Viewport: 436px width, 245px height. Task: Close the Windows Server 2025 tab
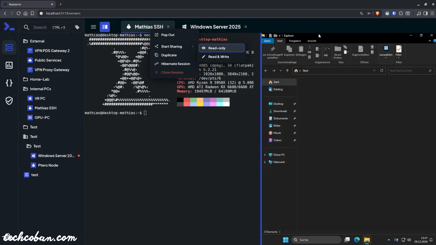pyautogui.click(x=246, y=27)
